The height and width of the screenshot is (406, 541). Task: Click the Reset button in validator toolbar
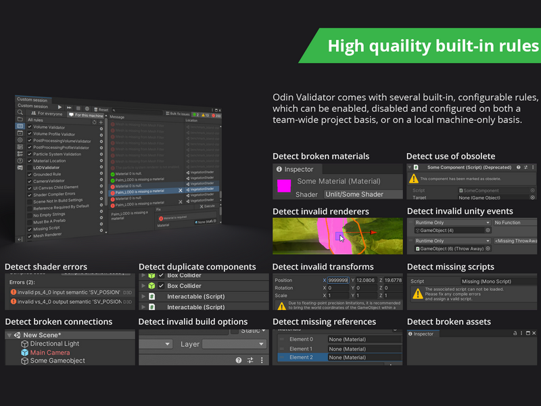[x=101, y=110]
